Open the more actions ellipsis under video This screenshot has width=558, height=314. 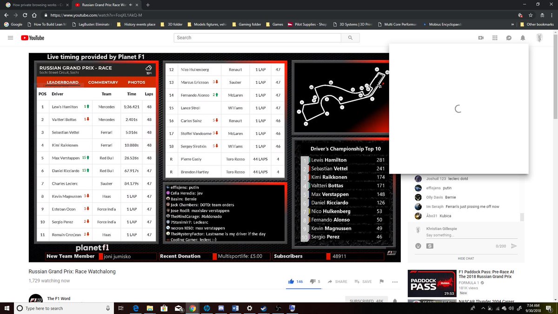tap(395, 281)
